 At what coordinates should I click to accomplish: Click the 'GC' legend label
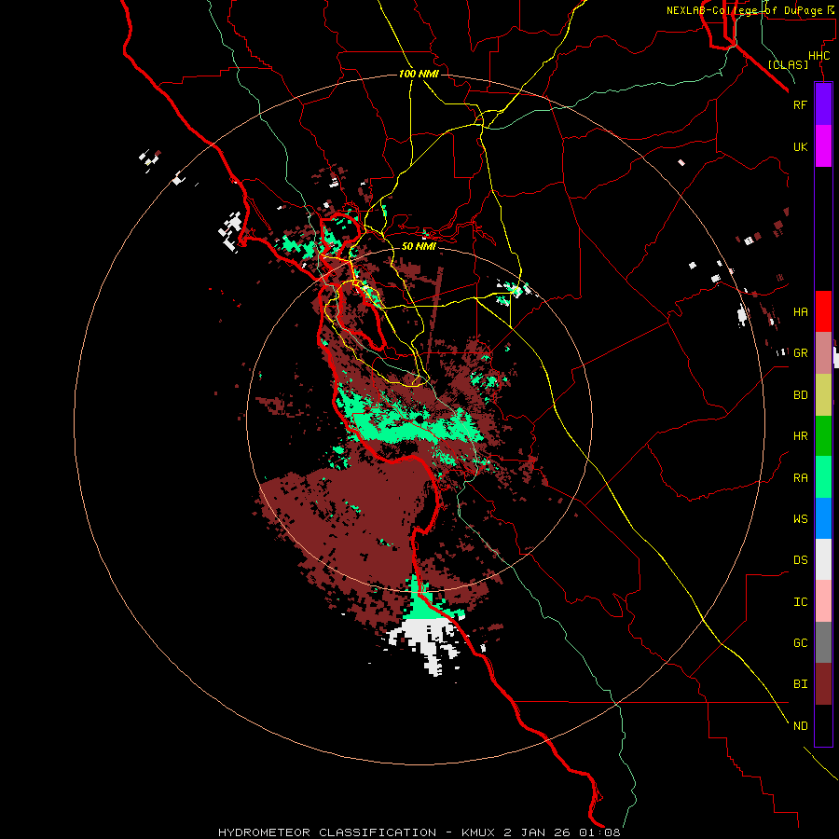(x=800, y=642)
